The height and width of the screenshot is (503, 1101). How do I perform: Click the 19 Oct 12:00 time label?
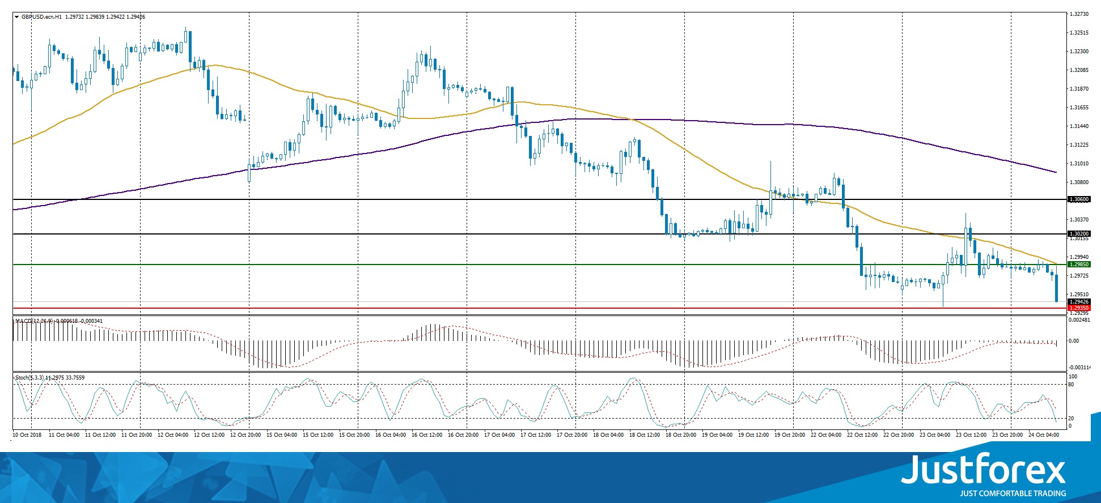pos(753,435)
